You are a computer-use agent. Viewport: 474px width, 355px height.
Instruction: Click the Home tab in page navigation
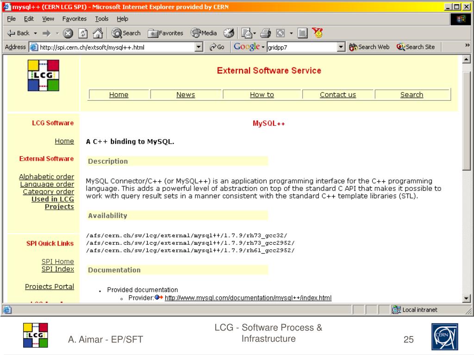click(x=119, y=95)
